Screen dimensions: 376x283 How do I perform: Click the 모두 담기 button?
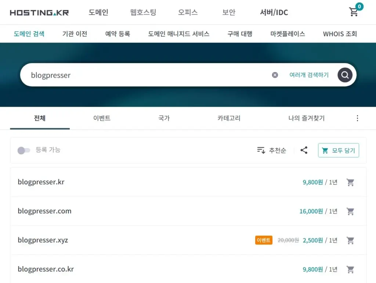click(338, 150)
